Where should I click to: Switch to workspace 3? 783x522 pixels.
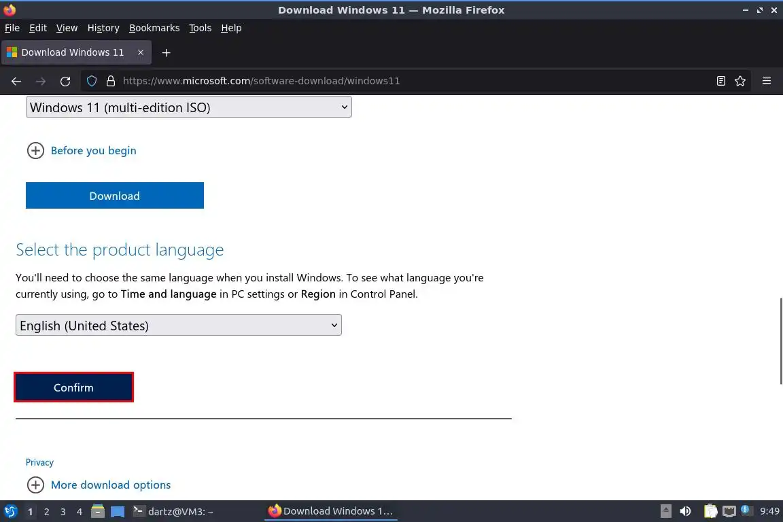(x=63, y=512)
